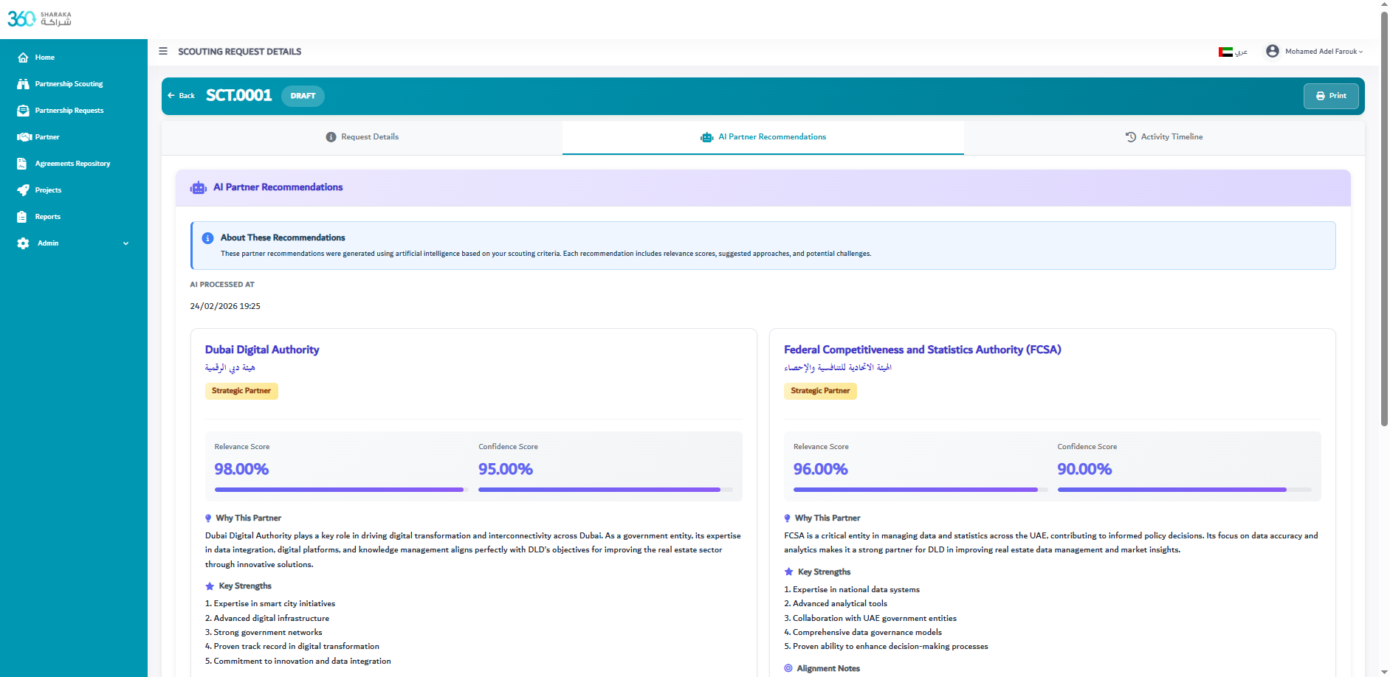This screenshot has height=677, width=1390.
Task: Click the Reports clipboard icon
Action: 22,217
